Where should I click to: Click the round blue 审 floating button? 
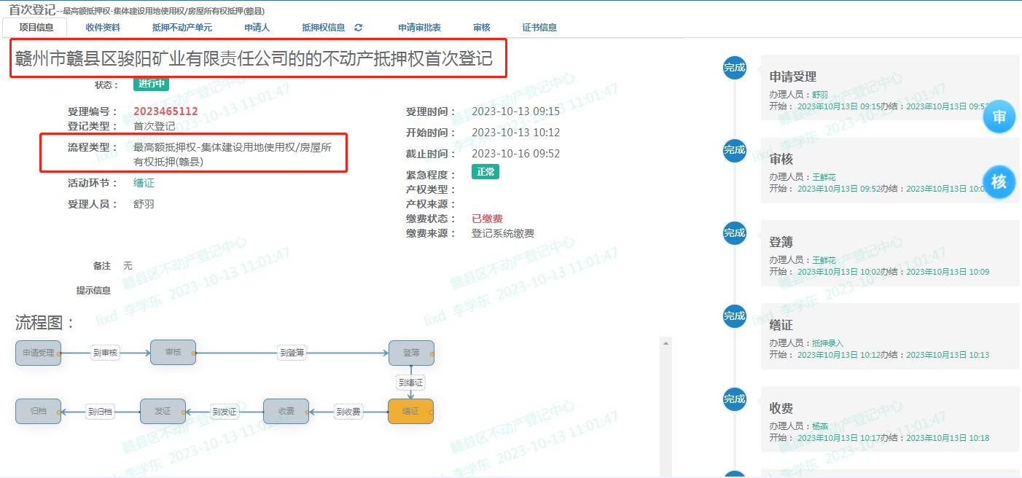pyautogui.click(x=999, y=117)
